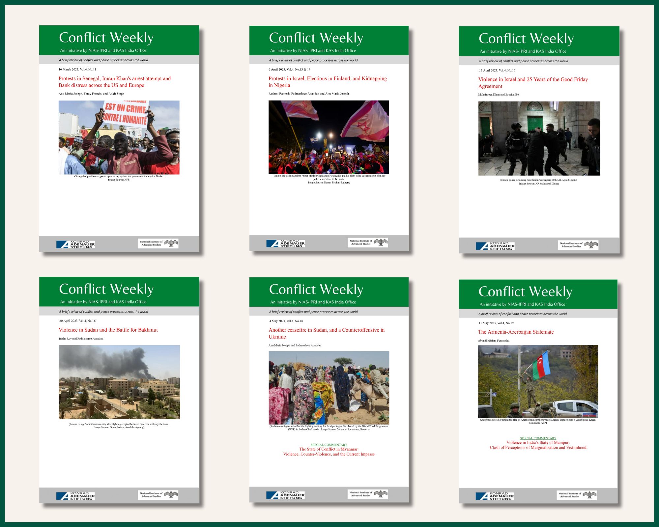Click National Institute of Advanced Studies logo on 13 April issue
659x527 pixels.
point(578,245)
